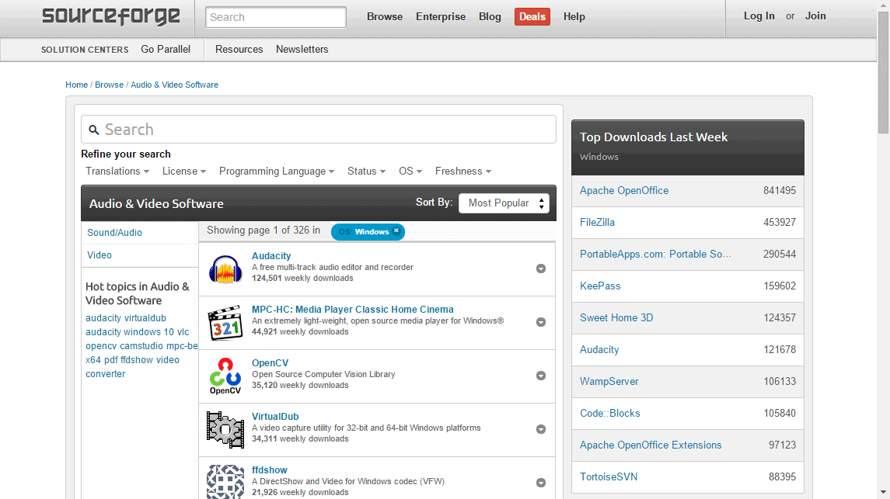Screen dimensions: 890x499
Task: Click the Deals button
Action: pos(532,16)
